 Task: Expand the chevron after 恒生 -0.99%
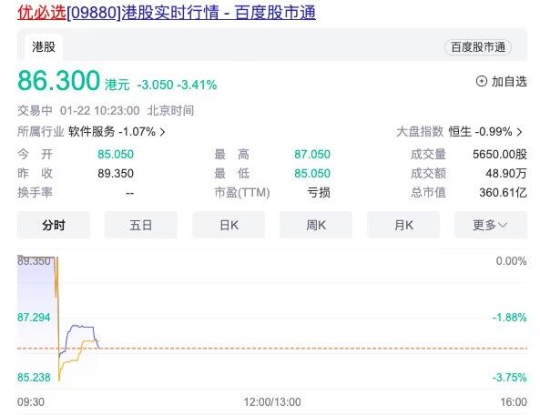[x=519, y=132]
